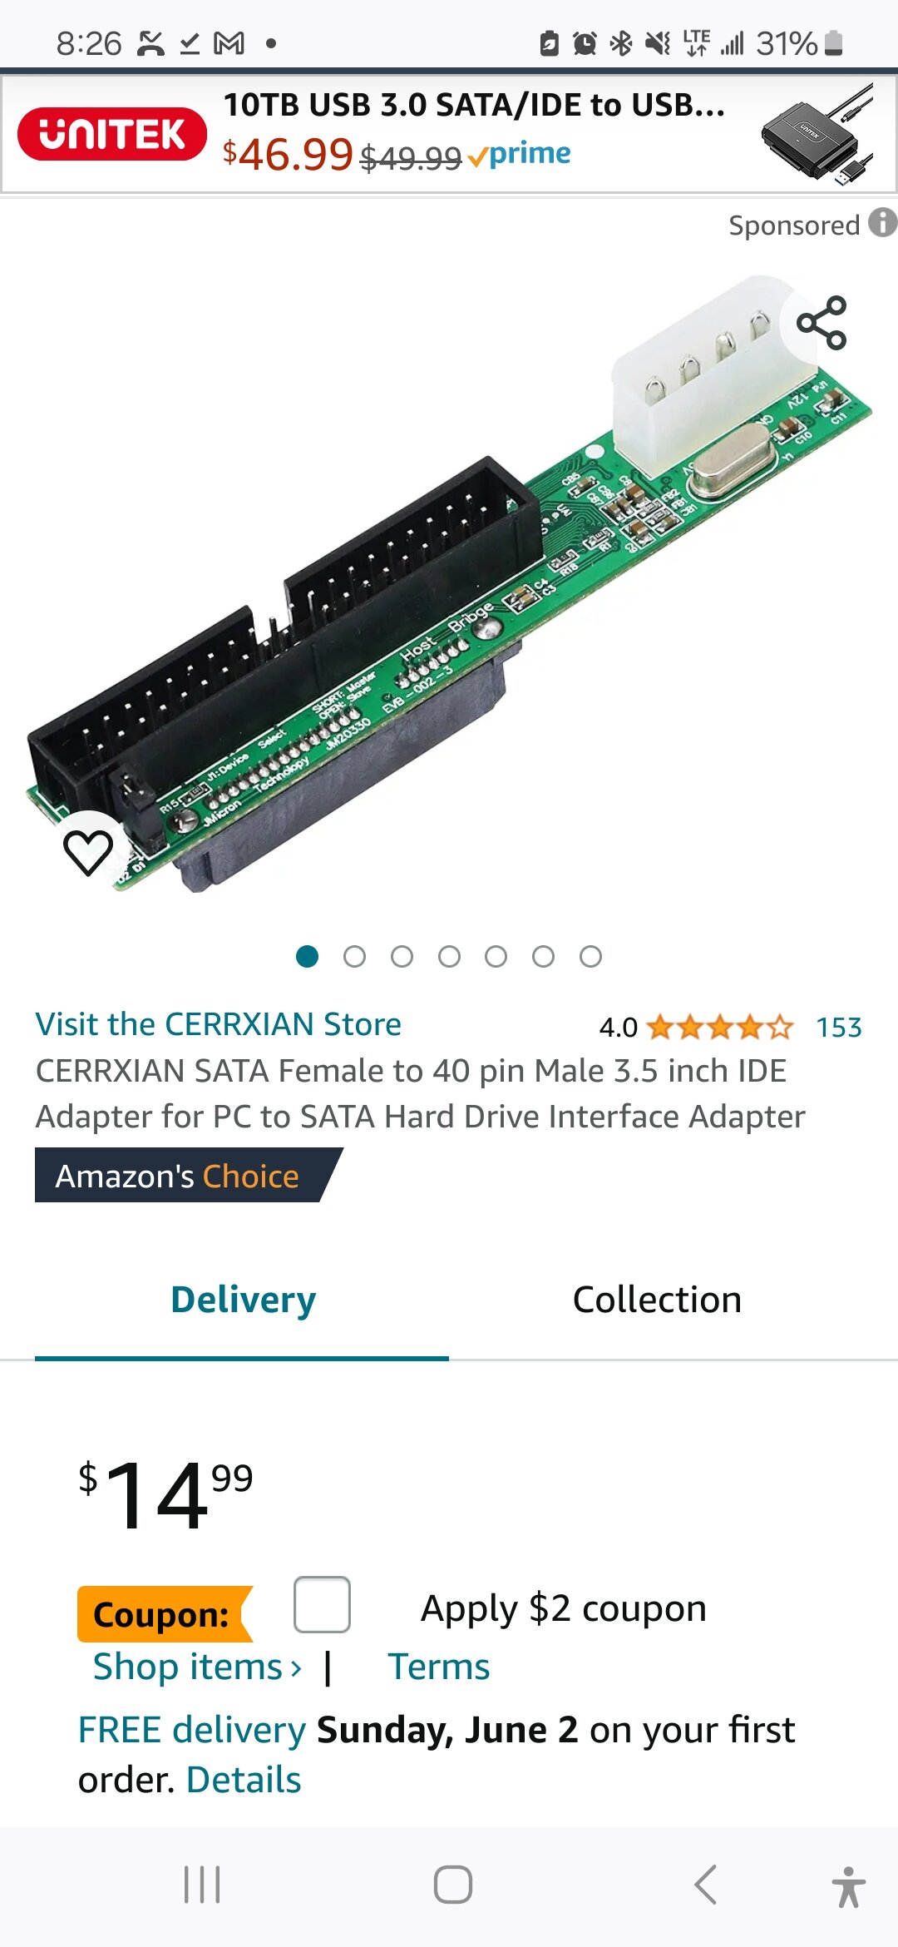Image resolution: width=898 pixels, height=1947 pixels.
Task: Tap the share icon on product image
Action: pyautogui.click(x=822, y=323)
